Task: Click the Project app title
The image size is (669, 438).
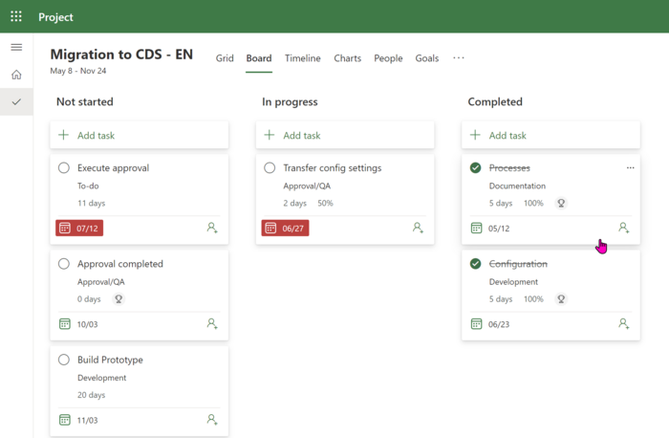Action: point(55,17)
